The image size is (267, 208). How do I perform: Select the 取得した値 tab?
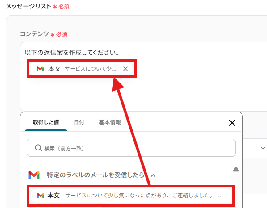[x=46, y=122]
